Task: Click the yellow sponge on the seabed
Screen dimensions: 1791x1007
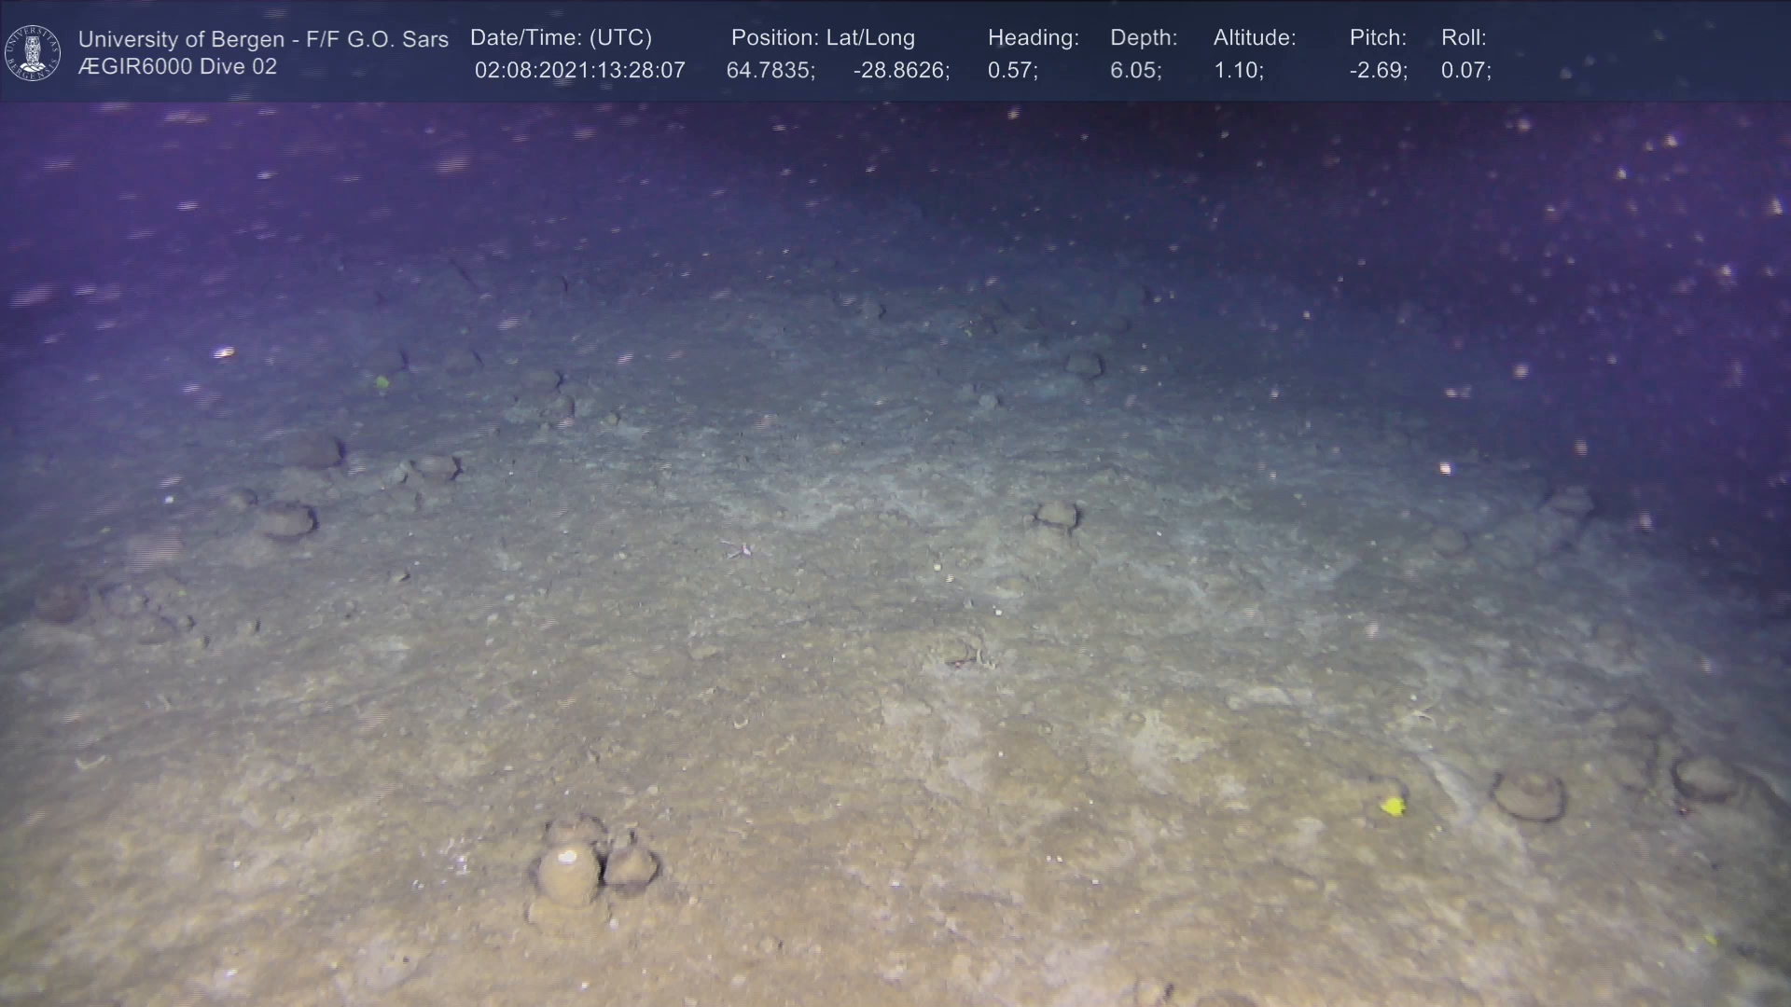Action: point(1393,806)
